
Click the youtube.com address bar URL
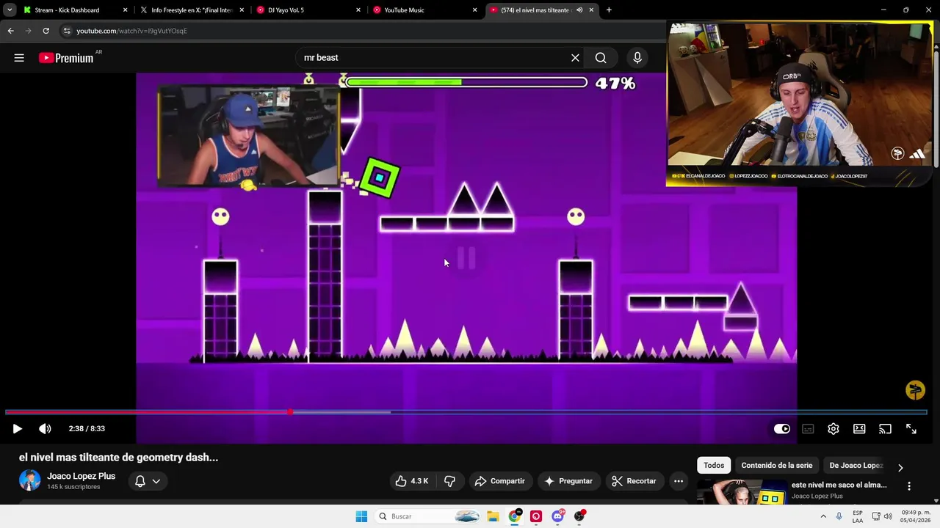tap(131, 31)
